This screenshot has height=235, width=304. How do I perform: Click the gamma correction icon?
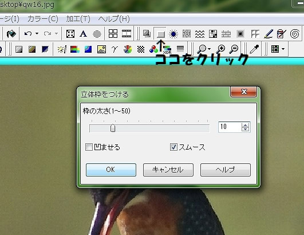coord(115,49)
